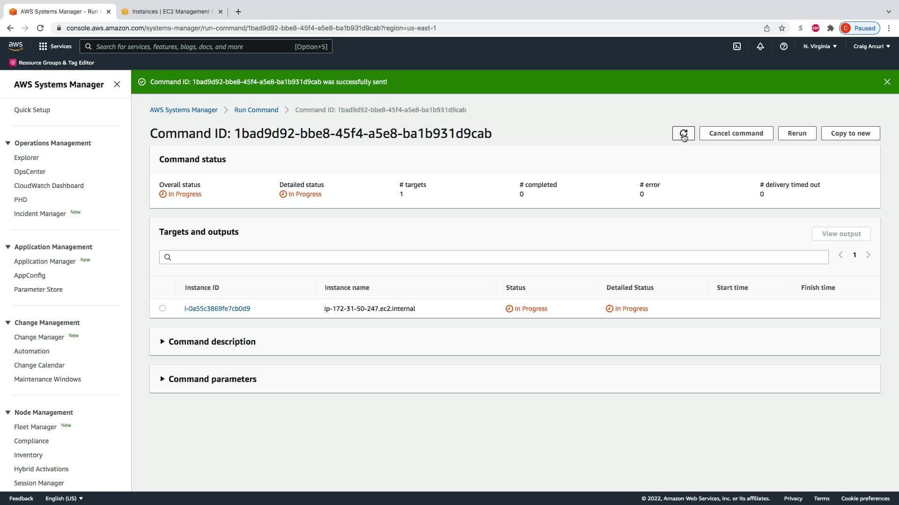Click the AWS logo home icon
The height and width of the screenshot is (505, 899).
coord(15,46)
